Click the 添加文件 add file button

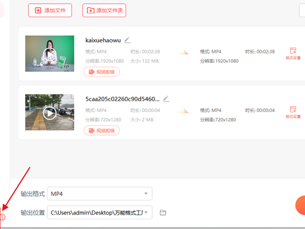[50, 10]
